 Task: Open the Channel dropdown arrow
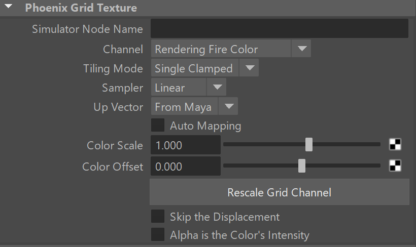coord(301,49)
